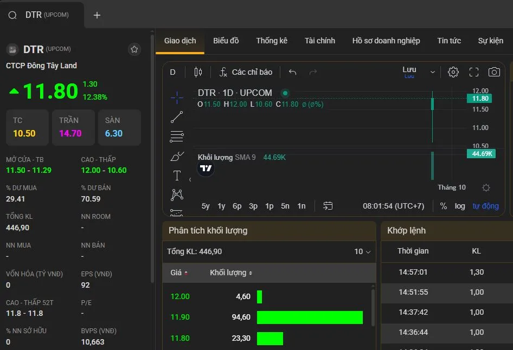Select the chart pattern tool

pos(177,195)
